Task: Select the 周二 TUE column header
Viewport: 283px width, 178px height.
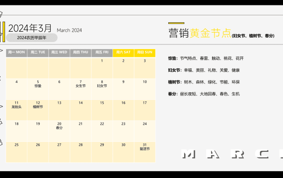Action: [x=38, y=52]
